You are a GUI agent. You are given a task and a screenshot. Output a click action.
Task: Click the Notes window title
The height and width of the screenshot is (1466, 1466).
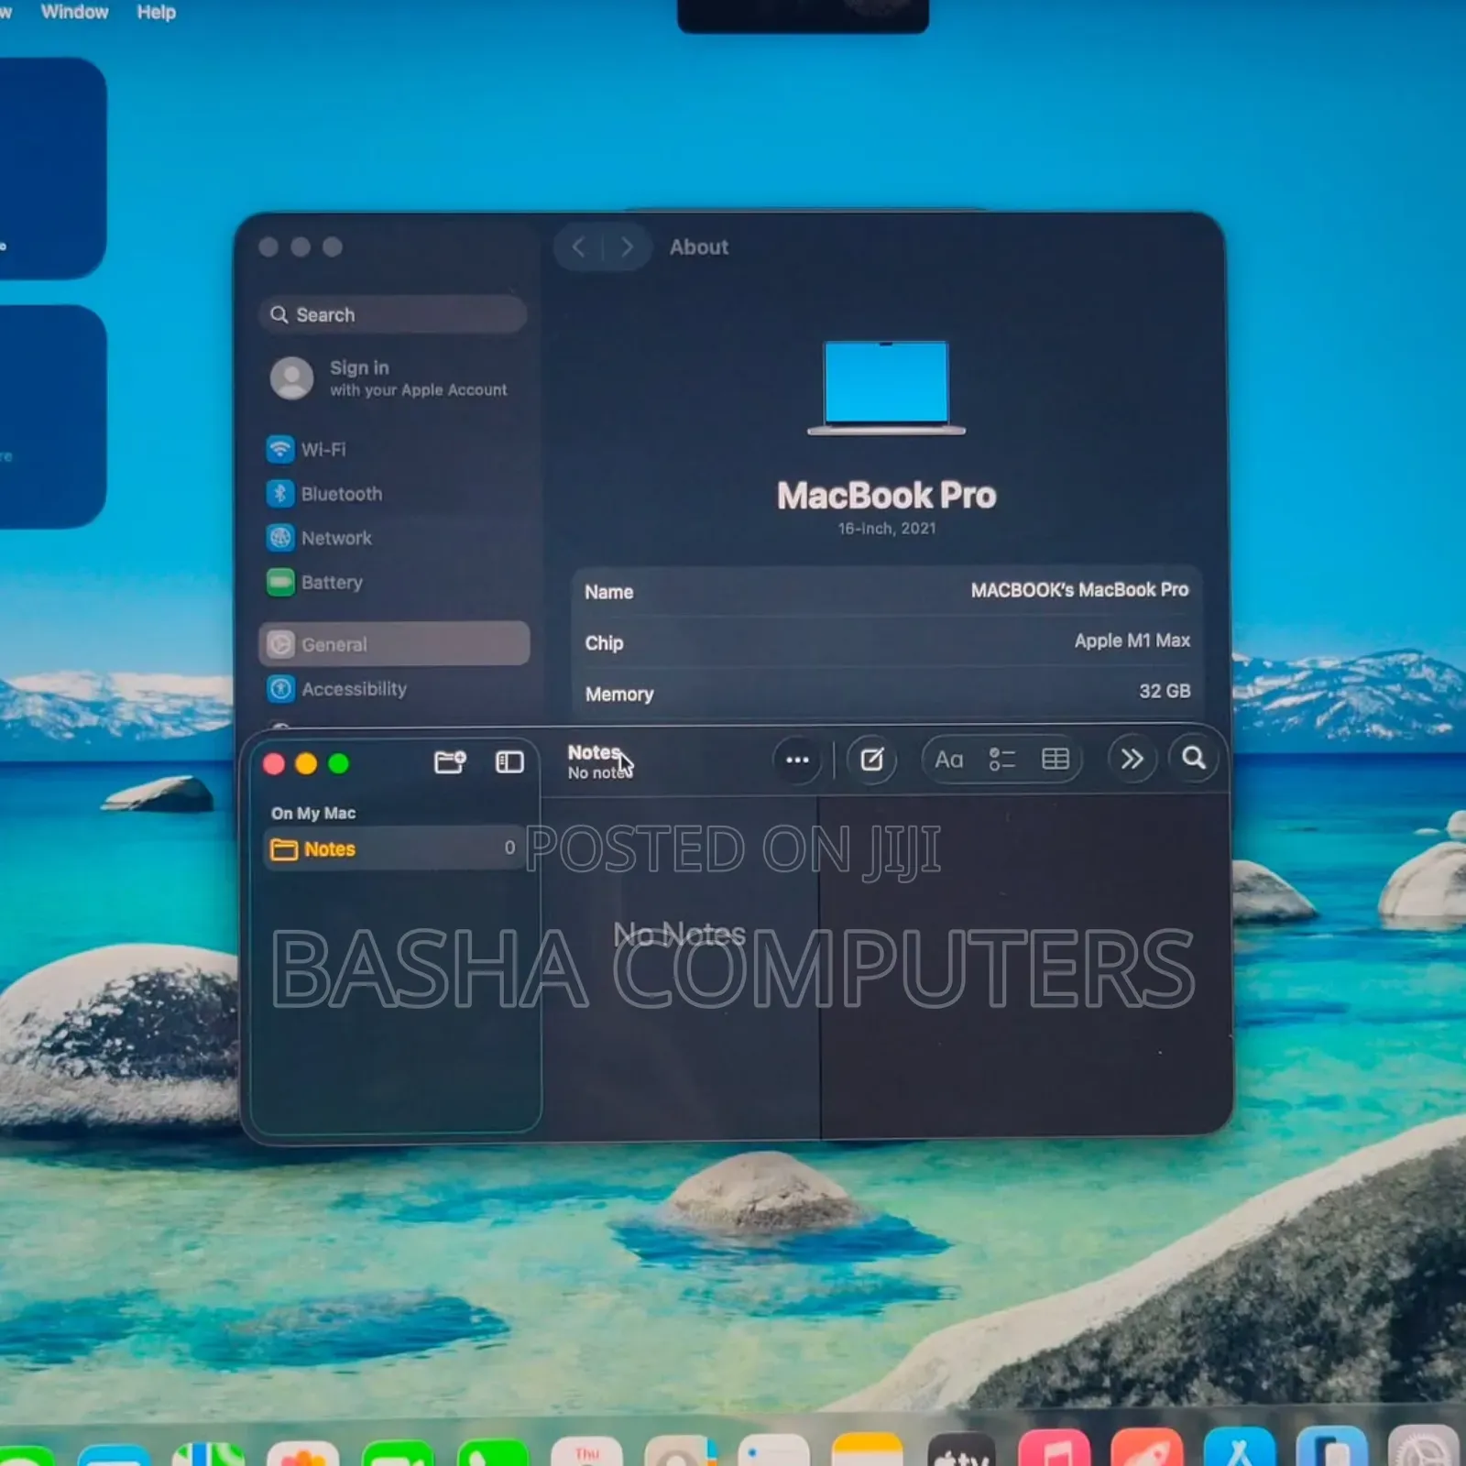594,752
